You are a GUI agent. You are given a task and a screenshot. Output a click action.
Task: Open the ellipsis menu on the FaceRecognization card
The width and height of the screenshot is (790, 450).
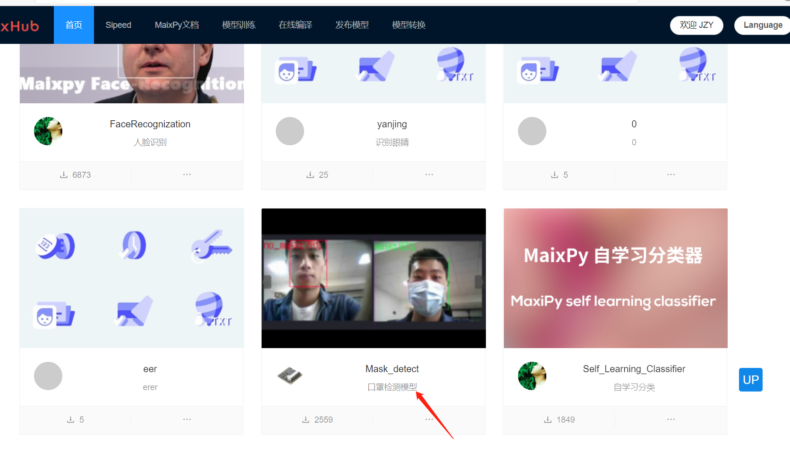[187, 174]
